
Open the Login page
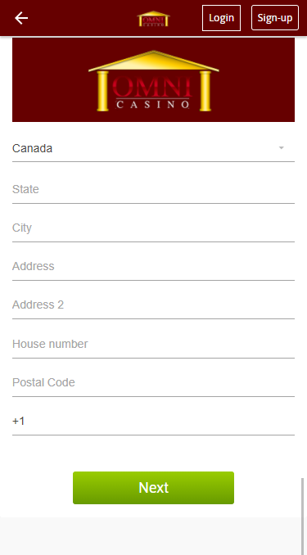click(221, 18)
